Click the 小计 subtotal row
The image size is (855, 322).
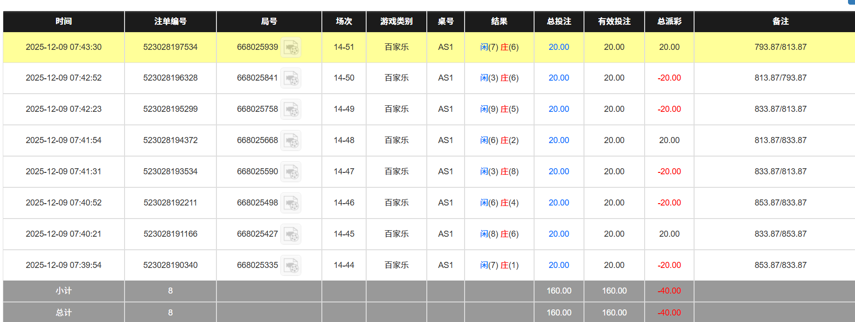pos(64,291)
